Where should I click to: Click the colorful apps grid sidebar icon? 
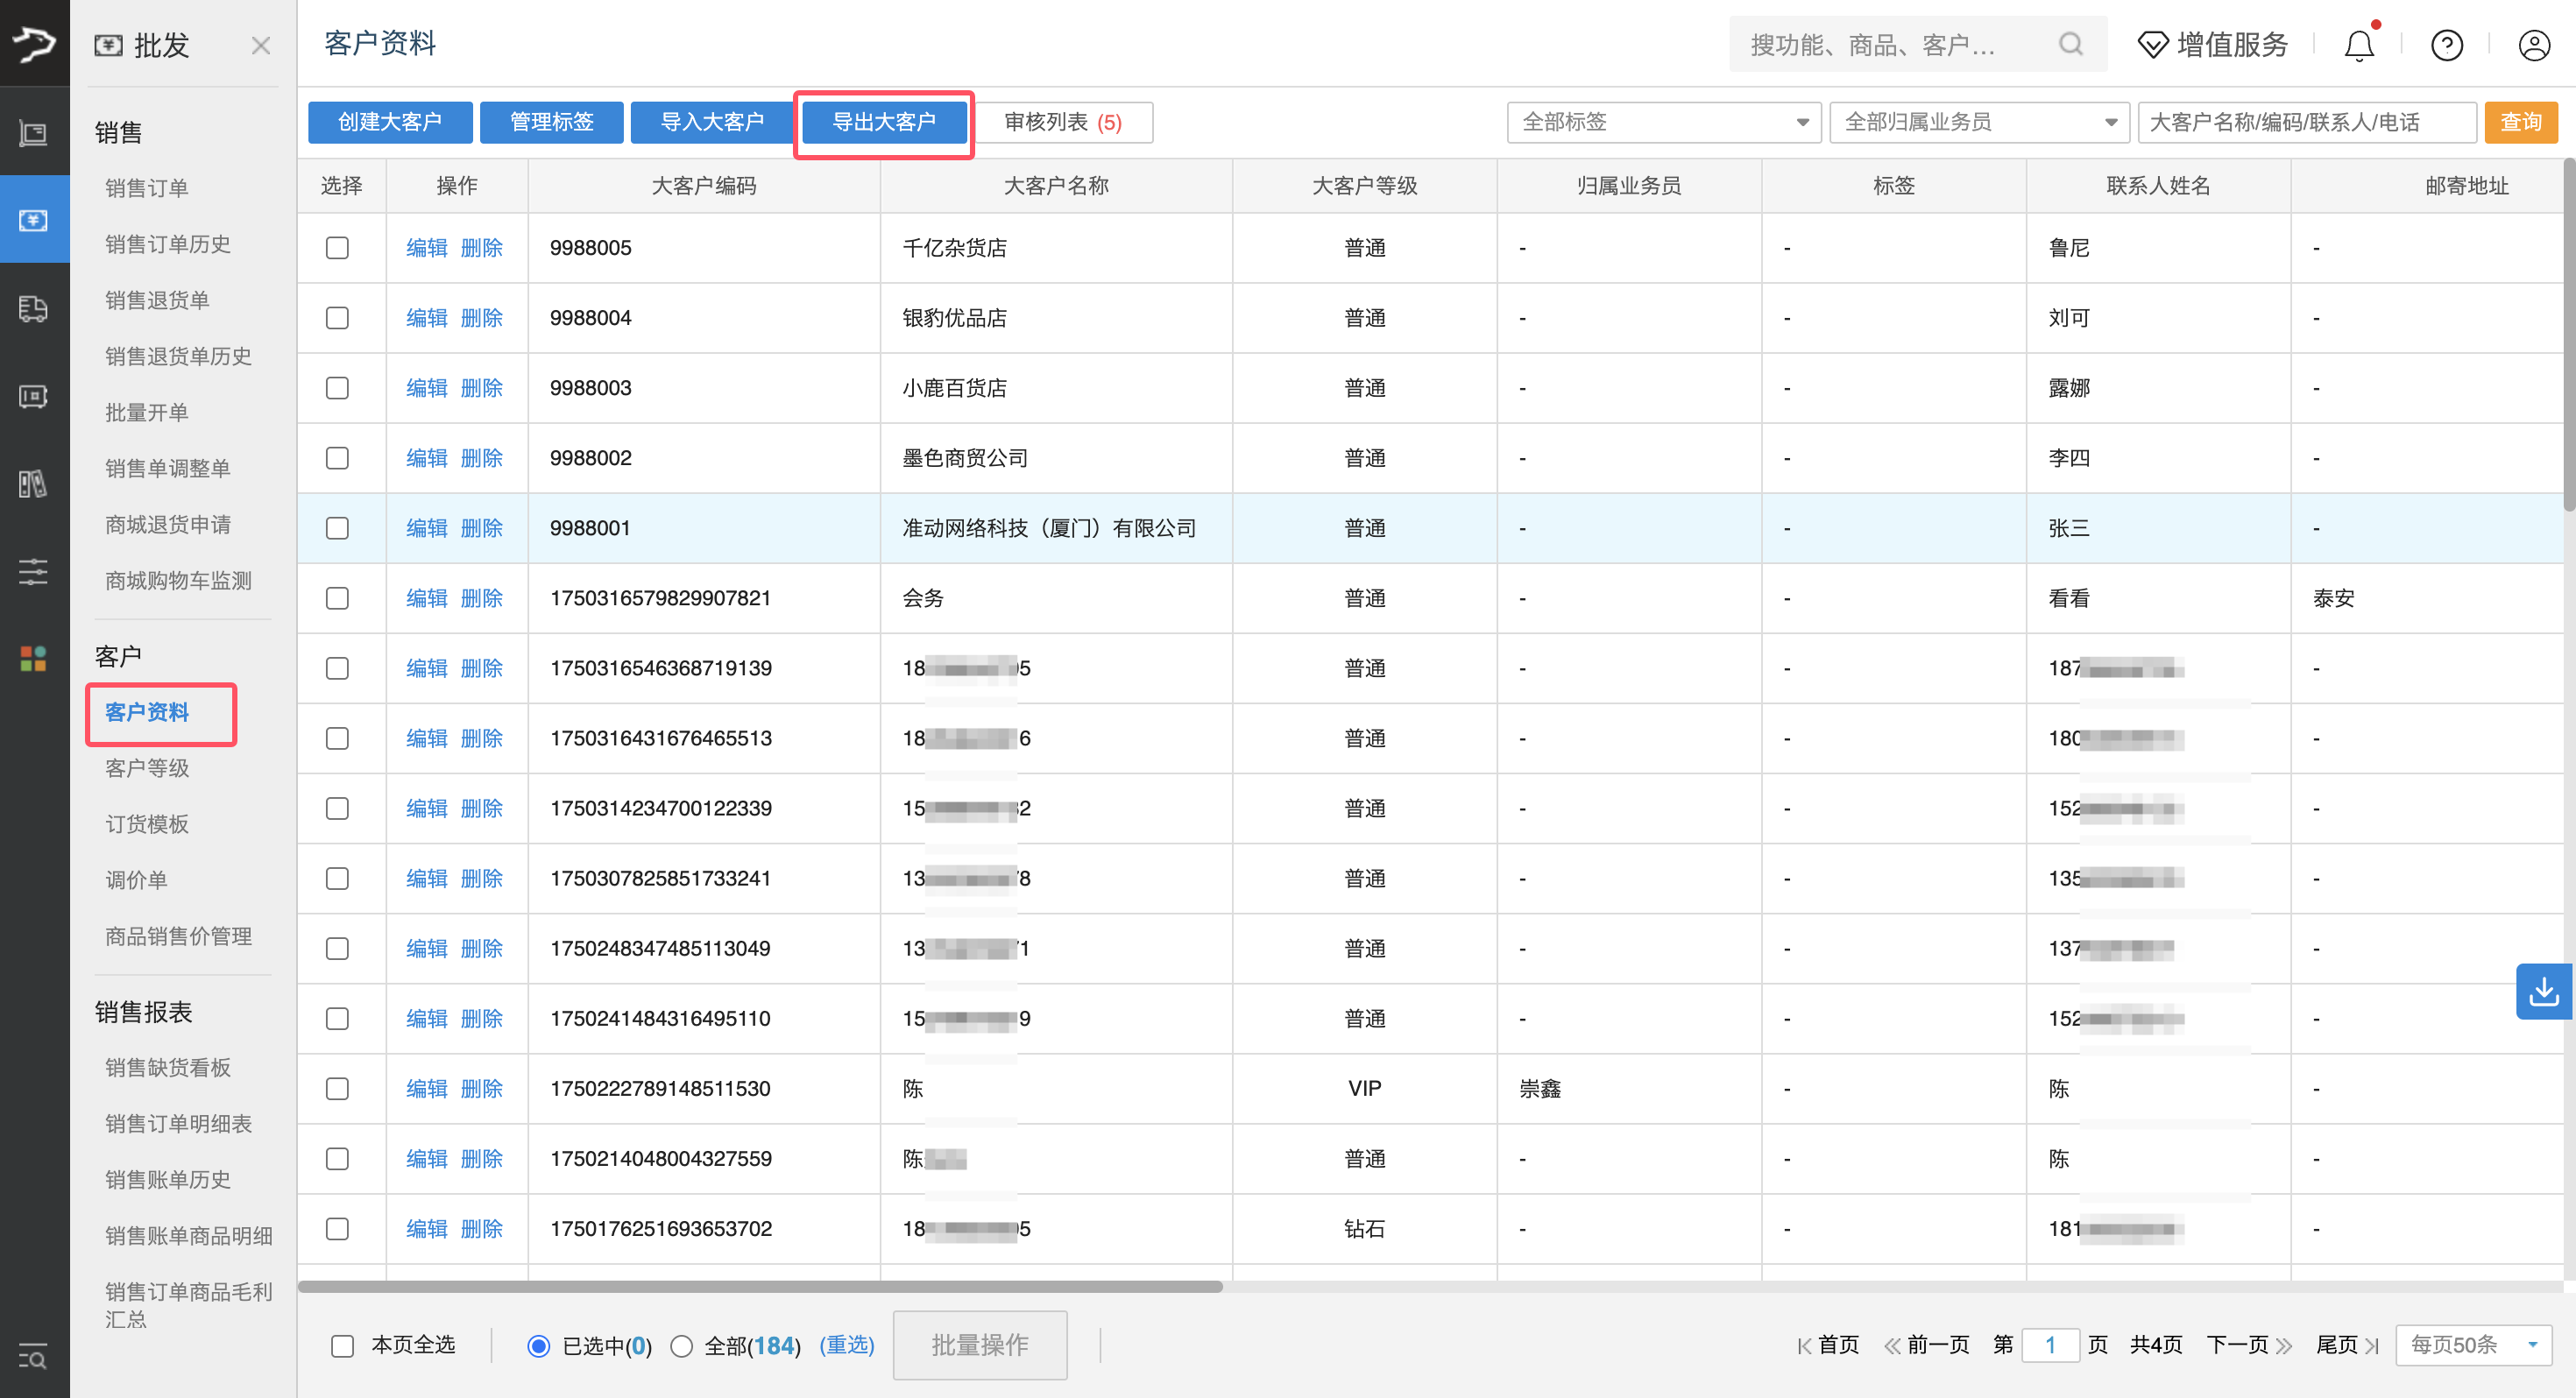pyautogui.click(x=33, y=658)
